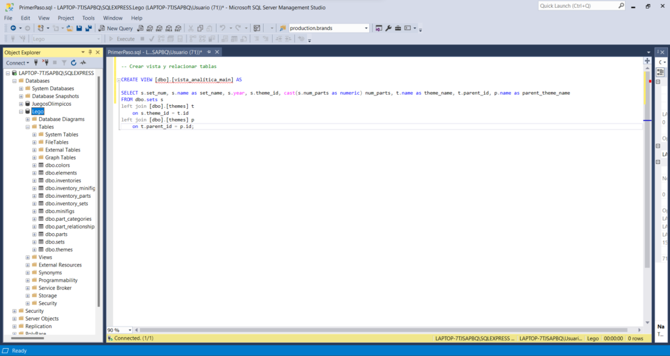This screenshot has width=670, height=356.
Task: Click the New Query toolbar button
Action: click(x=116, y=28)
